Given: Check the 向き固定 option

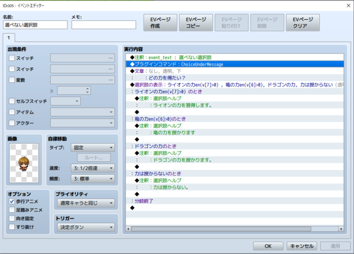Looking at the screenshot, I should (x=12, y=219).
